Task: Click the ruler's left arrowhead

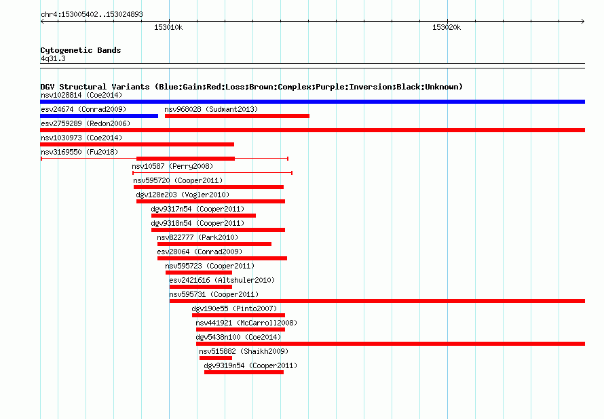Action: click(42, 22)
